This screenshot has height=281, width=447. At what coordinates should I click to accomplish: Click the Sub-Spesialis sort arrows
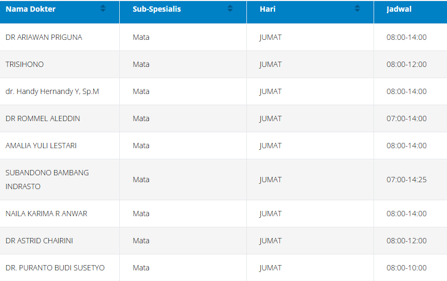[230, 8]
